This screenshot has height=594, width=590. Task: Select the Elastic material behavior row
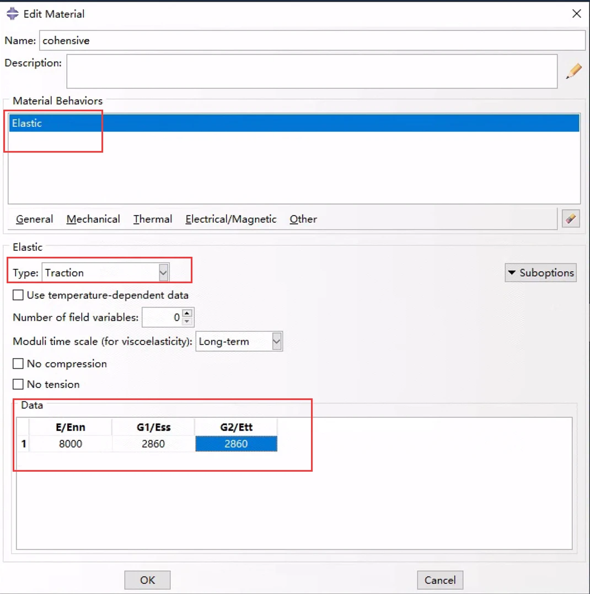pyautogui.click(x=294, y=123)
